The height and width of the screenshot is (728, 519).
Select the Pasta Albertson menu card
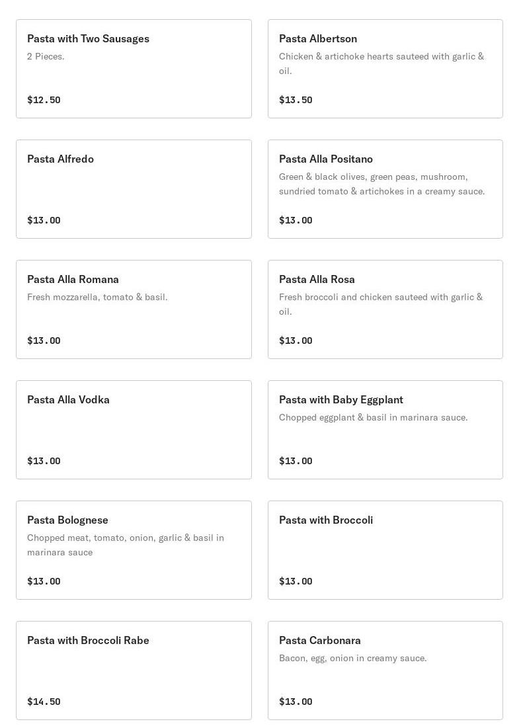(385, 69)
